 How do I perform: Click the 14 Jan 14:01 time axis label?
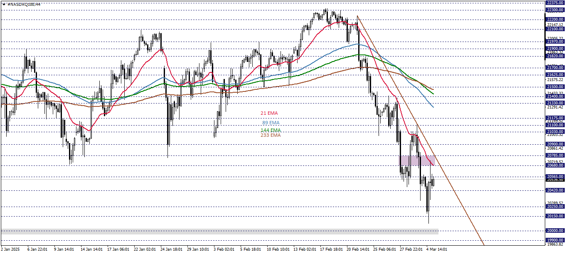point(91,249)
